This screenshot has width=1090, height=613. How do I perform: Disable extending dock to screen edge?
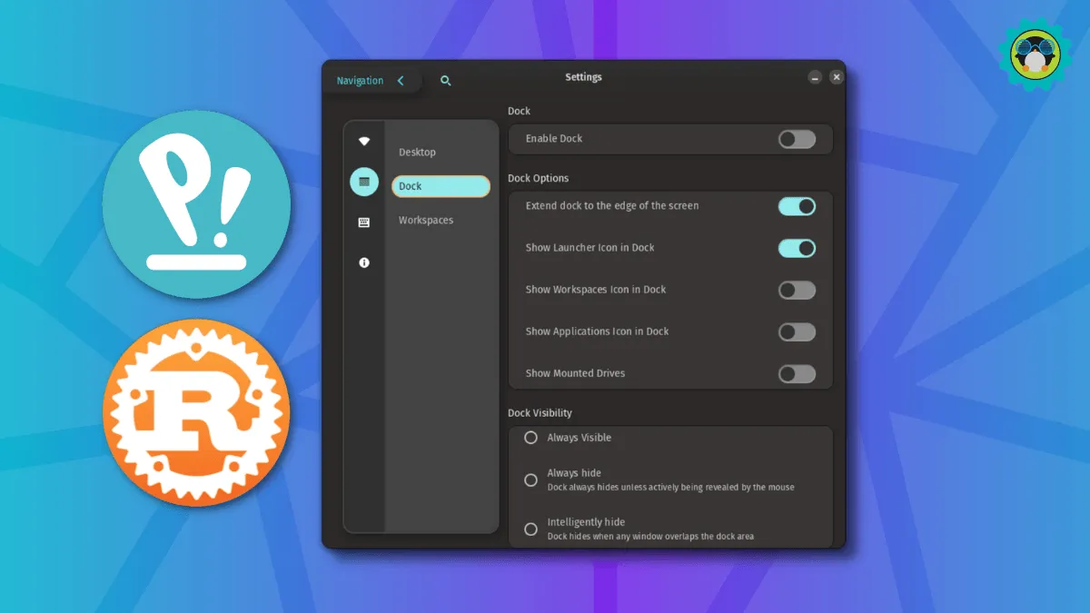click(x=797, y=206)
